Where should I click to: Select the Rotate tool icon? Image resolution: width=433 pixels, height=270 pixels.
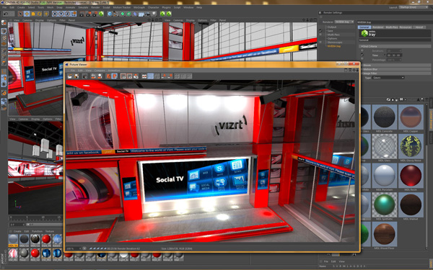(x=40, y=14)
